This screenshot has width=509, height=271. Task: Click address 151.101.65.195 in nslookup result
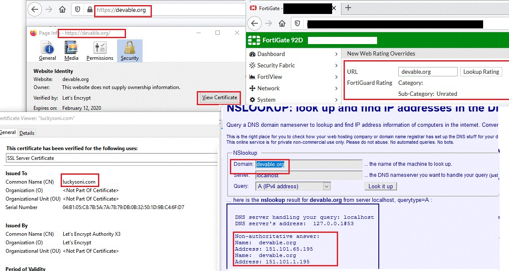[289, 249]
